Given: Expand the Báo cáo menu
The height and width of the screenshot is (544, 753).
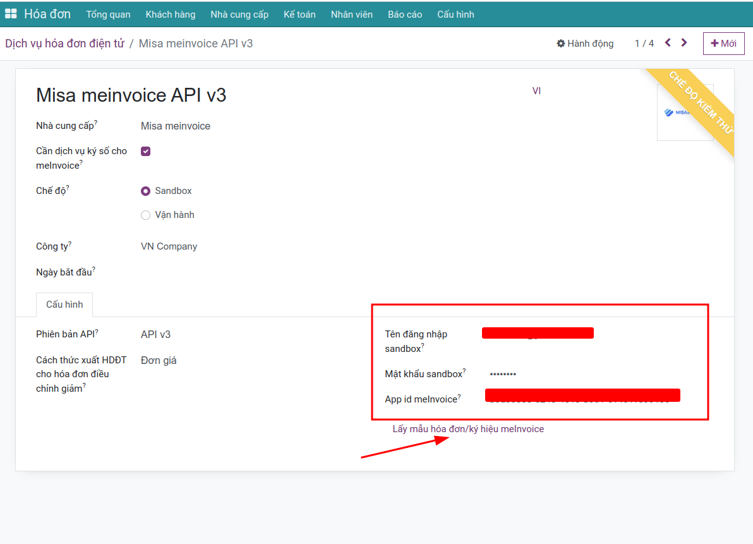Looking at the screenshot, I should 405,14.
